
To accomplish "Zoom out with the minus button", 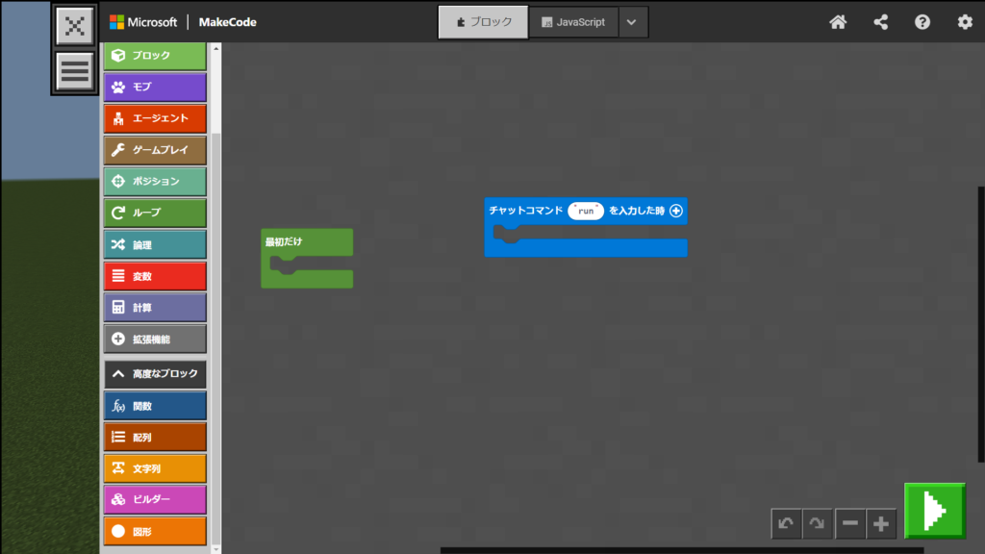I will click(x=850, y=524).
